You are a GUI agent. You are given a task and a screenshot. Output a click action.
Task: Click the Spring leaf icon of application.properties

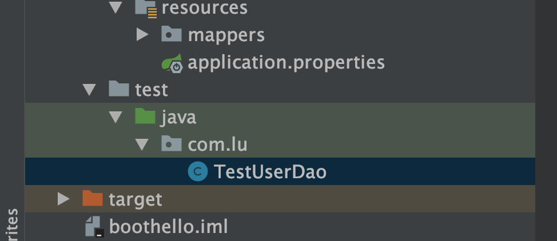click(172, 62)
